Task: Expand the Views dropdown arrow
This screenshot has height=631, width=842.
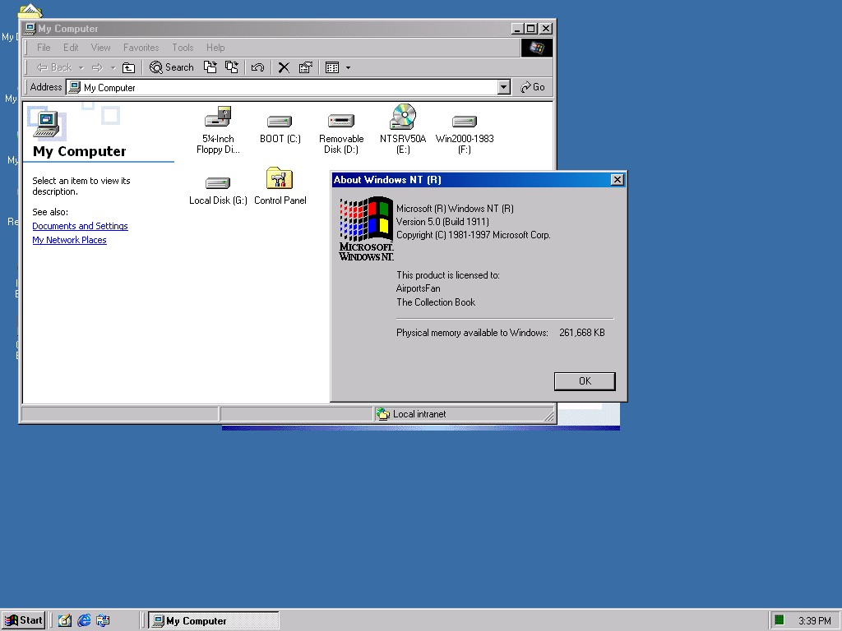Action: click(x=348, y=67)
